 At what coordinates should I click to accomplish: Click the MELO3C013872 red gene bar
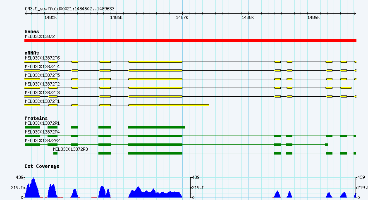(x=190, y=40)
